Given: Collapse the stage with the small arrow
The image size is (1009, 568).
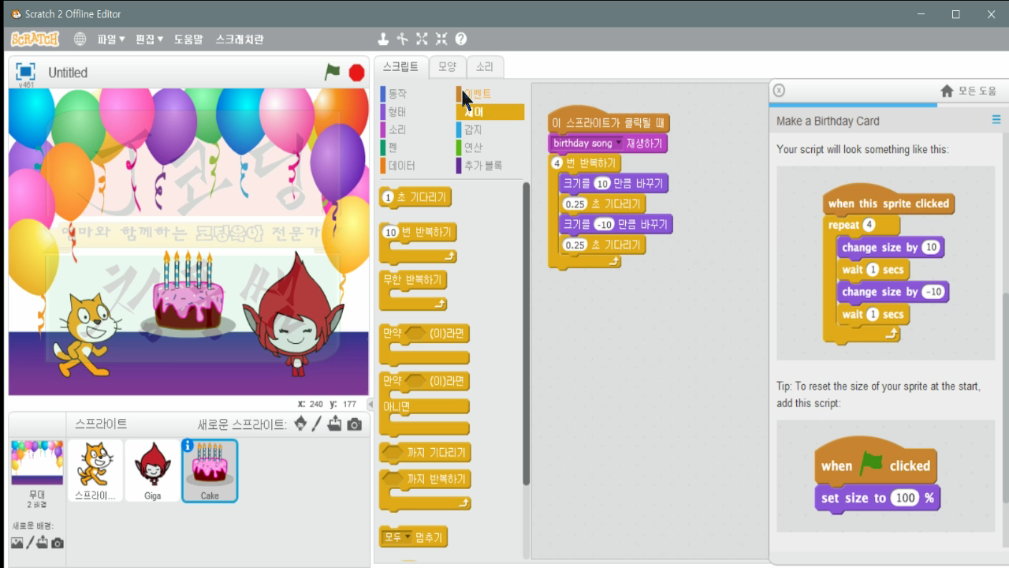Looking at the screenshot, I should tap(371, 404).
